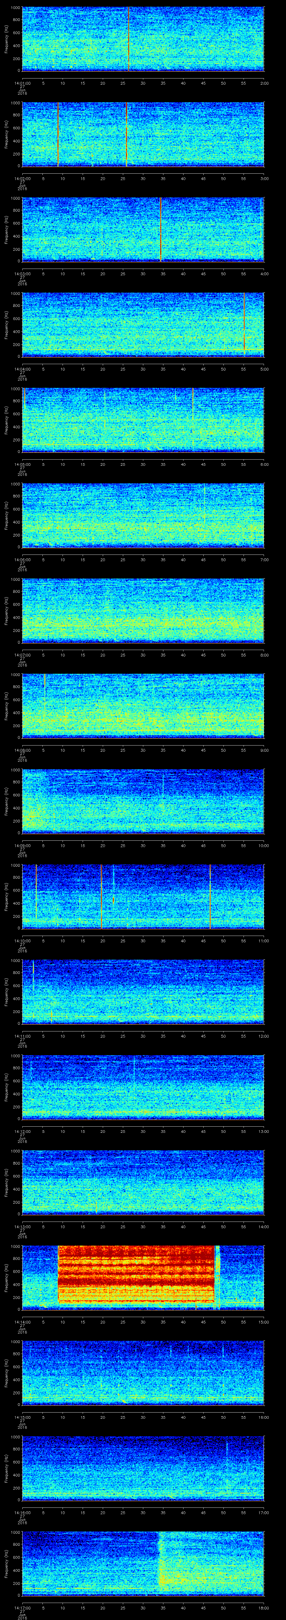The height and width of the screenshot is (1620, 286).
Task: Select the red transient near 9 s in the 14:02:00 spectrogram
Action: tap(58, 134)
